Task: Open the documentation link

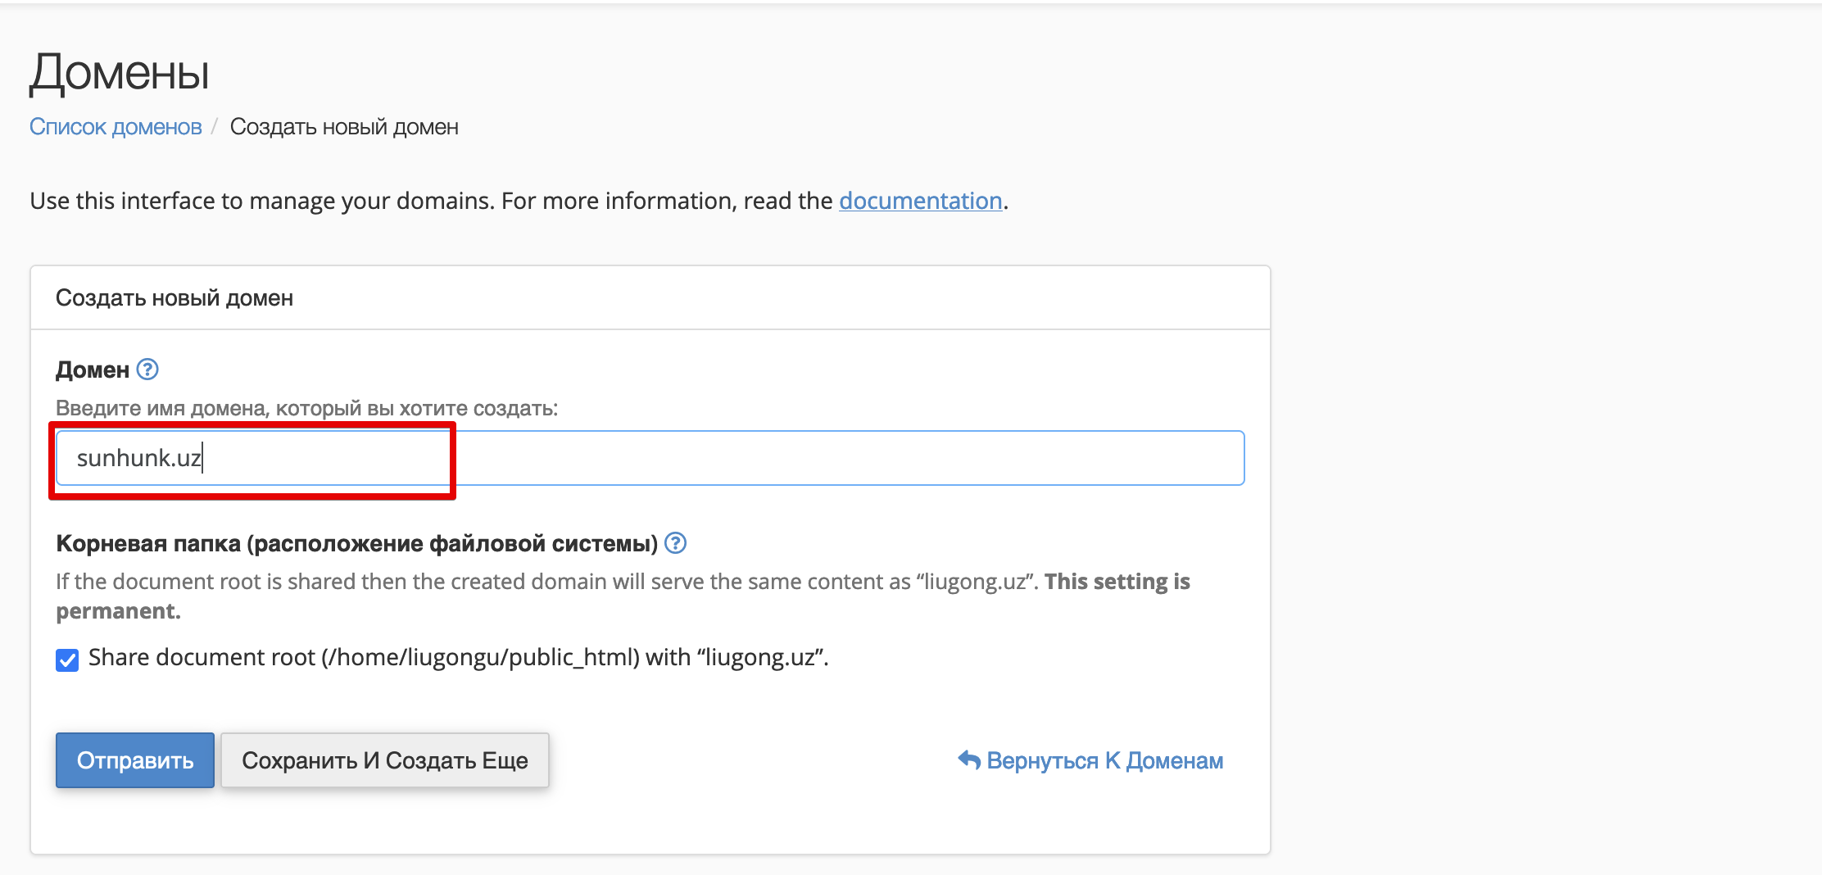Action: 920,201
